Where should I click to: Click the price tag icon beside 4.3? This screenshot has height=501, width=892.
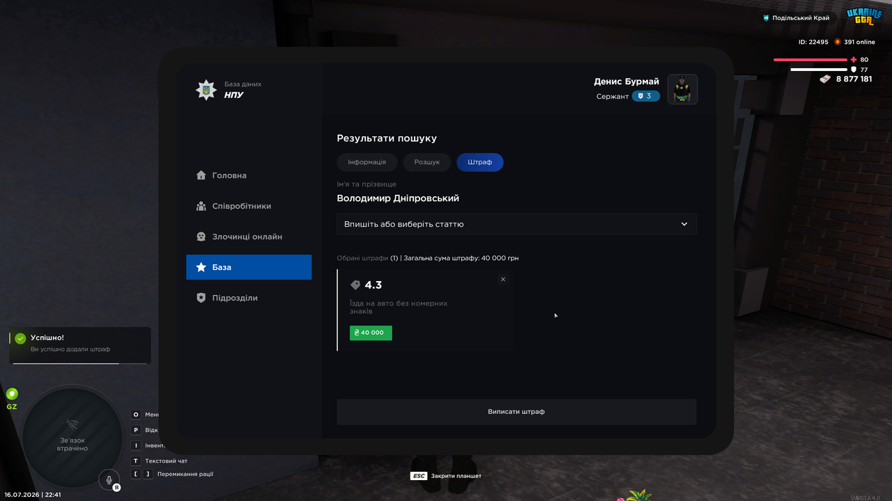[x=355, y=285]
